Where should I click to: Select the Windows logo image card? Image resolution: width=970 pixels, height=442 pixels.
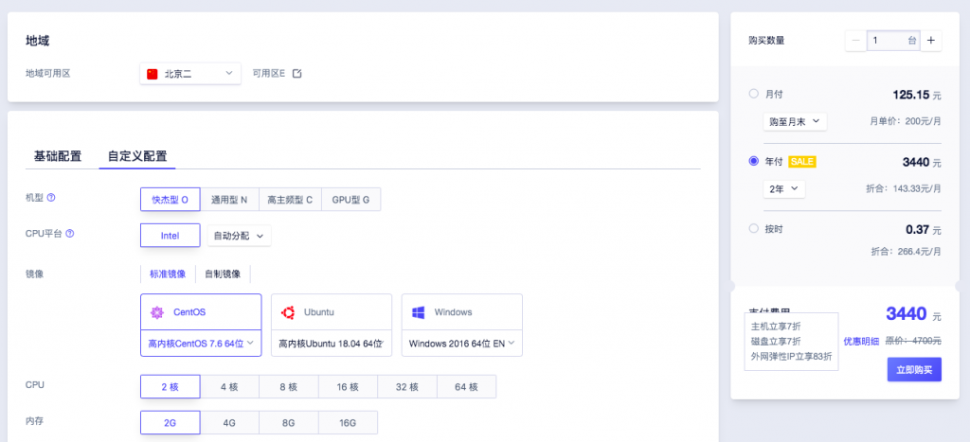coord(461,311)
